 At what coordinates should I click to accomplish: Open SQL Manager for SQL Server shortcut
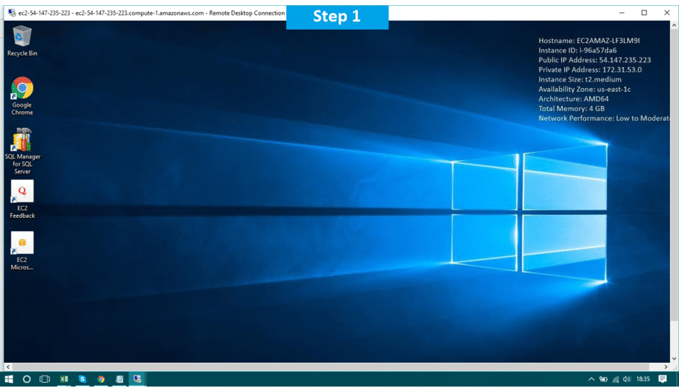tap(22, 141)
